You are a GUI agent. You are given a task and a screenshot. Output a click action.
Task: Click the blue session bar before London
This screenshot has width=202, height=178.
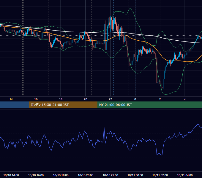(x=15, y=105)
